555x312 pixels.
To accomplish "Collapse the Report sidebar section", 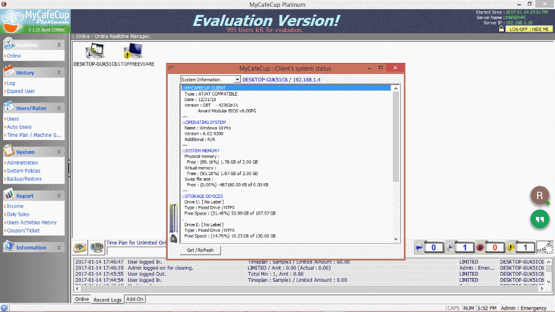I will [59, 195].
